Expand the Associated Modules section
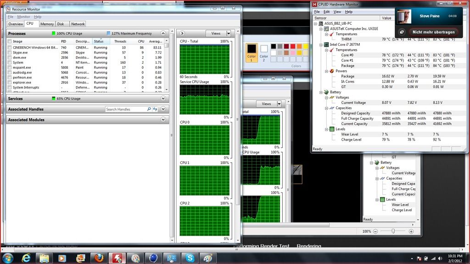 tap(163, 120)
